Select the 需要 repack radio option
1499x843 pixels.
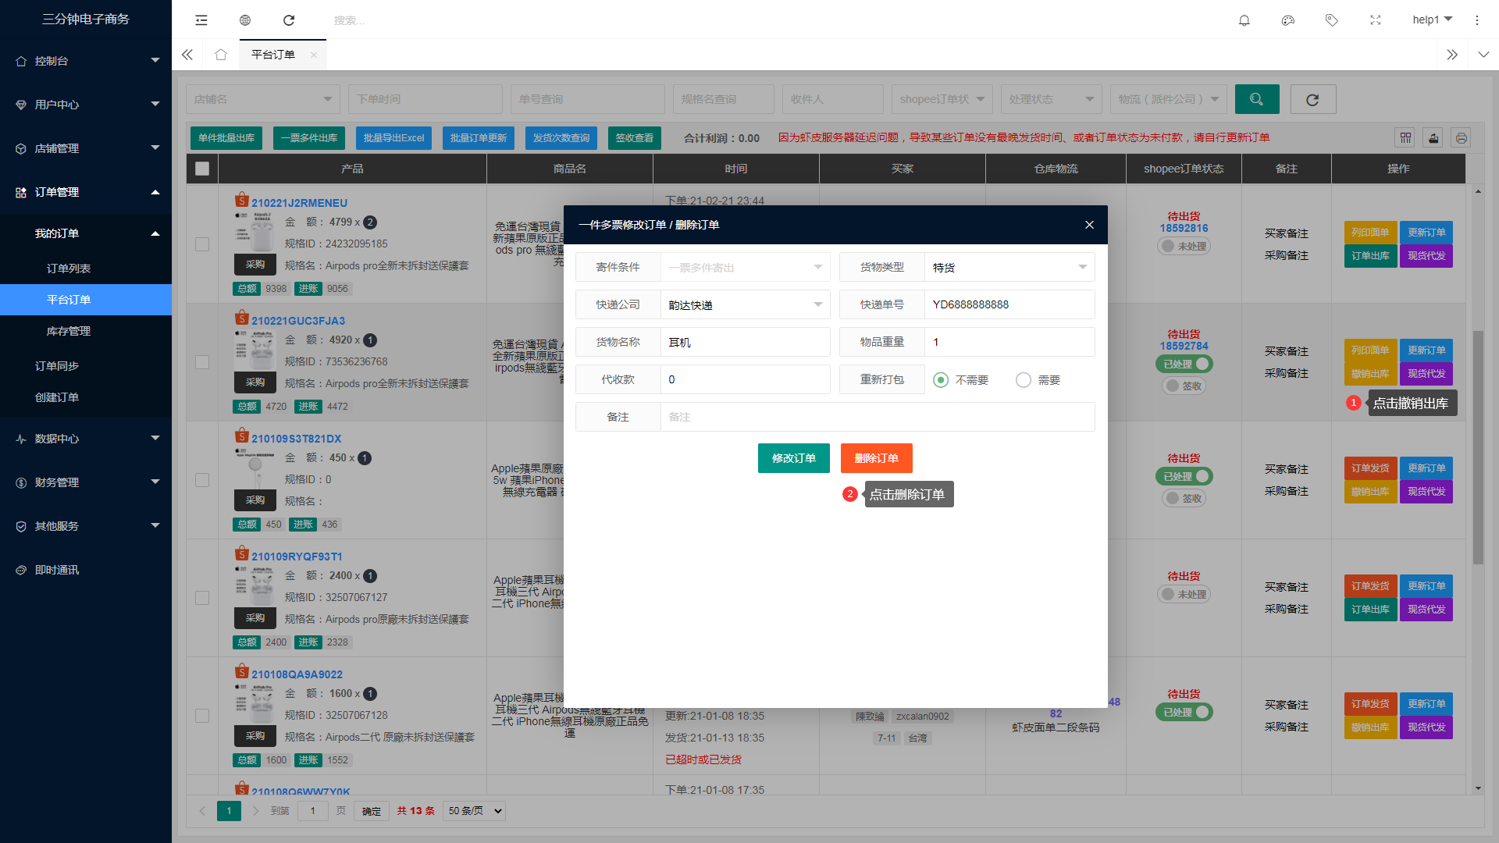click(x=1024, y=380)
